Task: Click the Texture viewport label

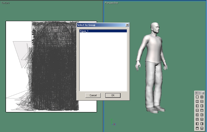Action: pyautogui.click(x=5, y=3)
